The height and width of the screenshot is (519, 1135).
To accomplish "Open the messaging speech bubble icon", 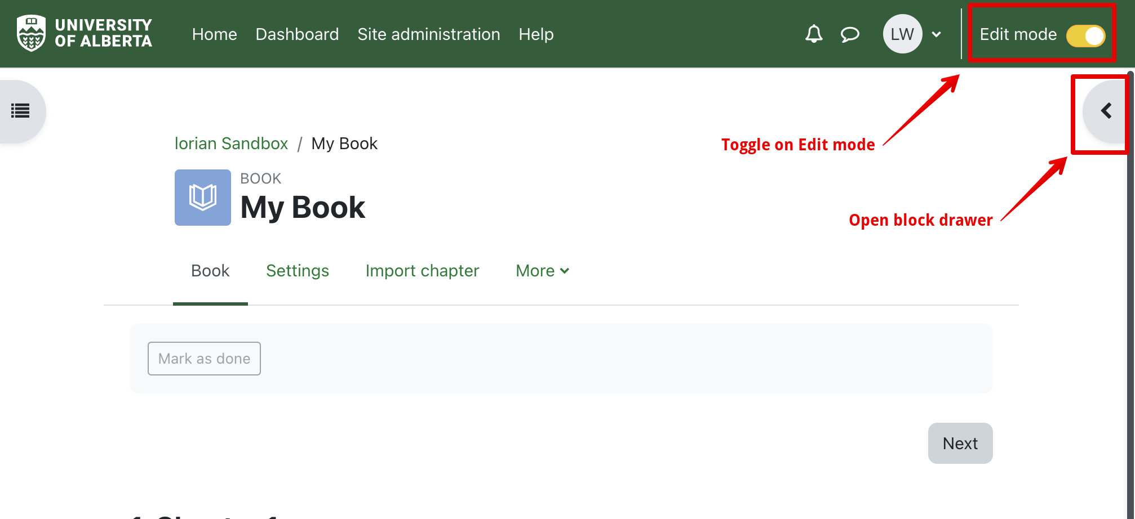I will (x=850, y=34).
